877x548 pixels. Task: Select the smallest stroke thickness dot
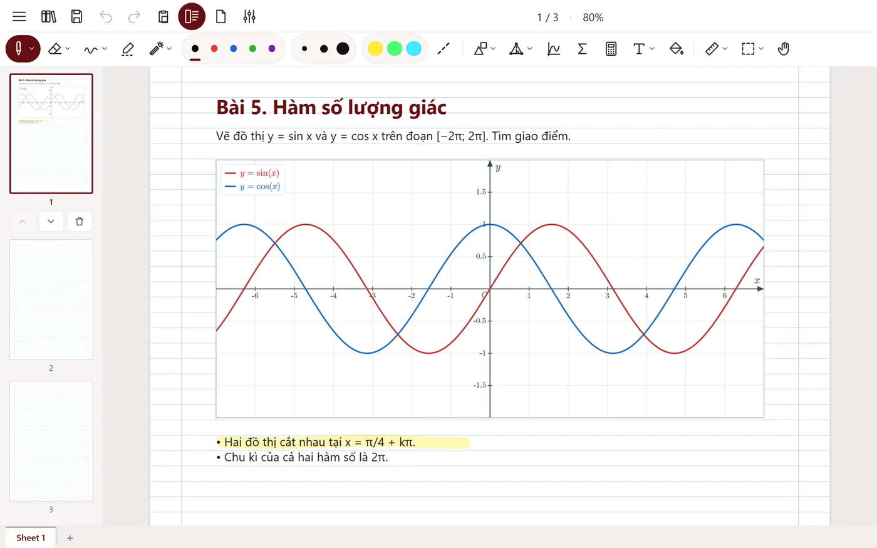[x=304, y=49]
